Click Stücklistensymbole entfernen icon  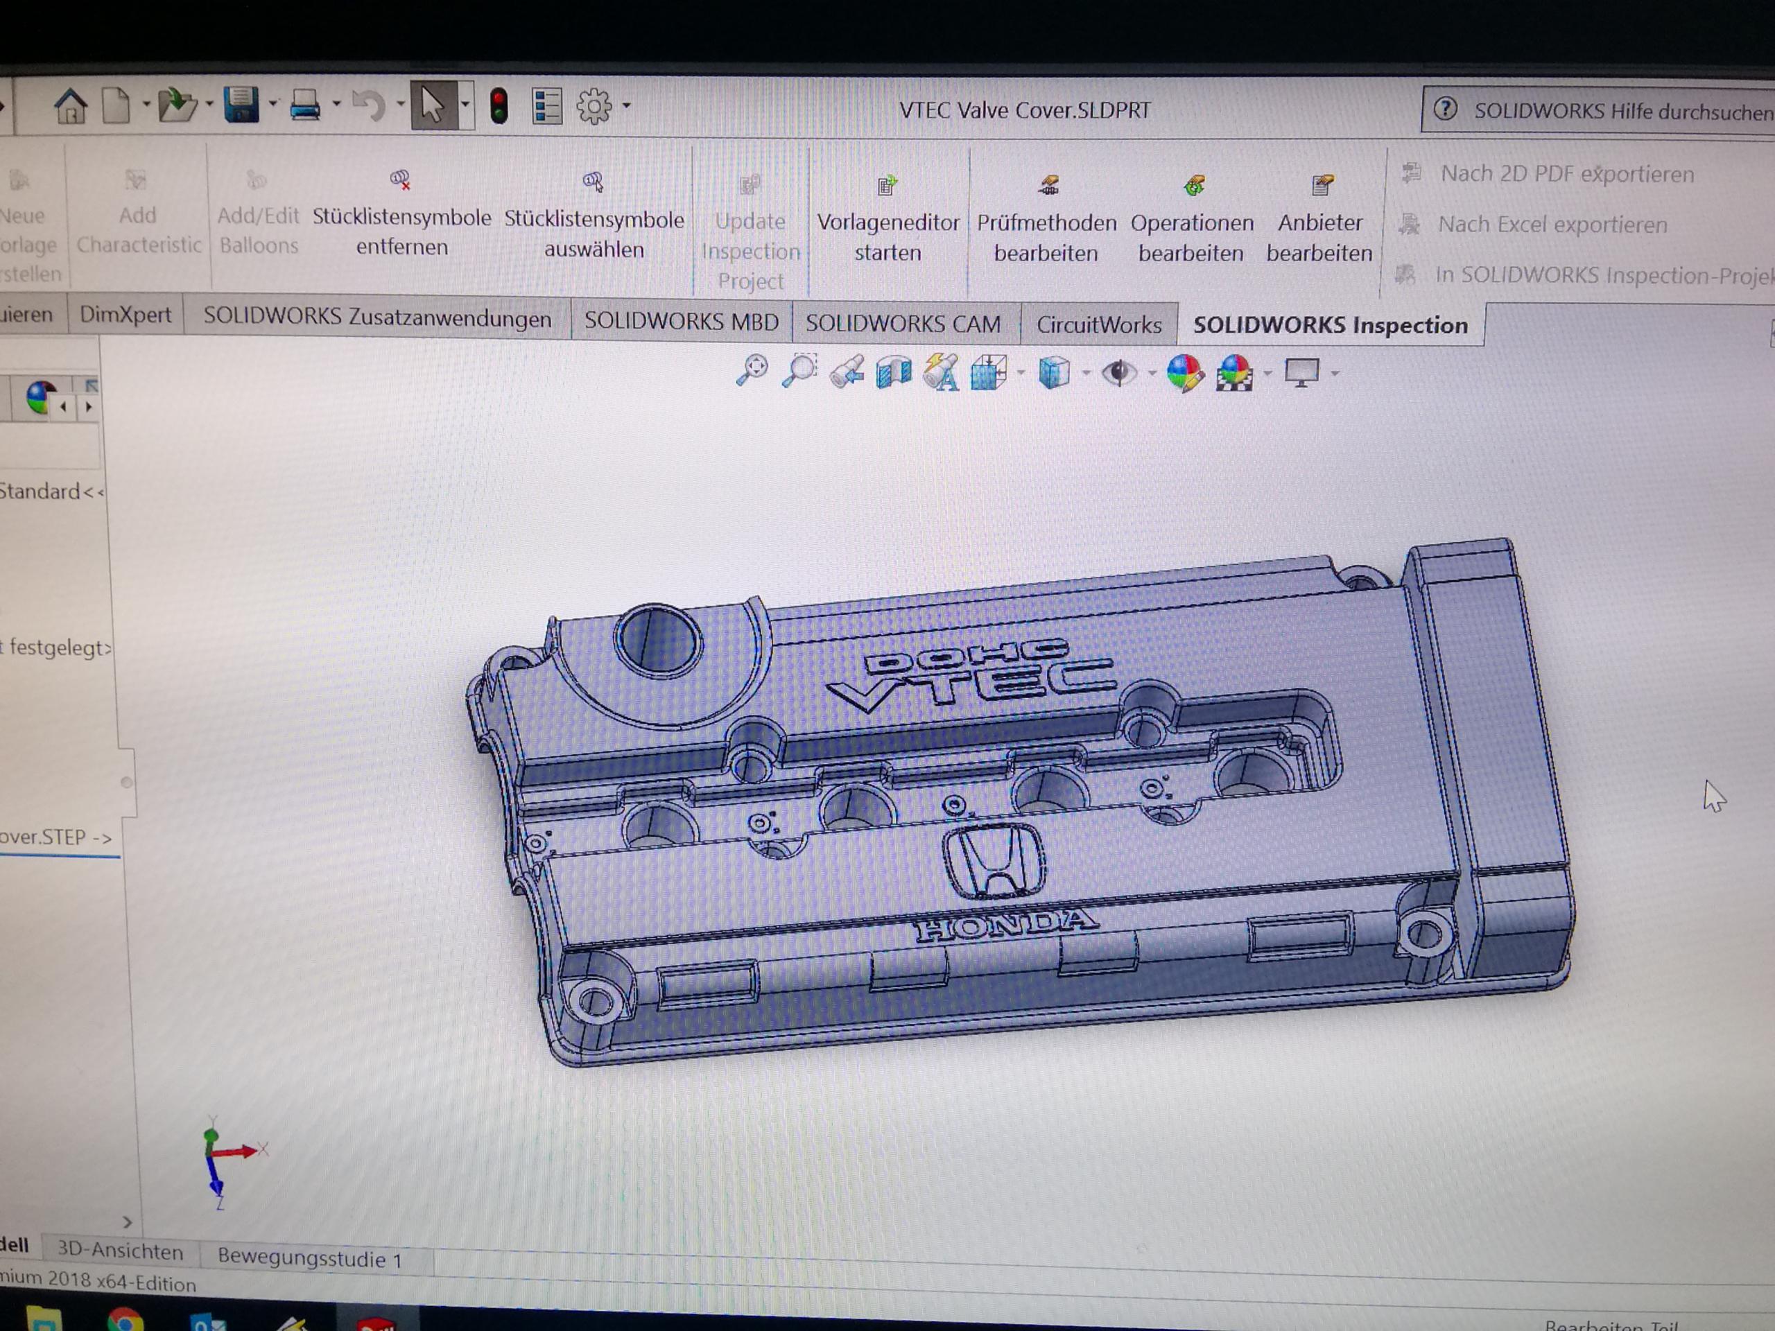click(399, 180)
